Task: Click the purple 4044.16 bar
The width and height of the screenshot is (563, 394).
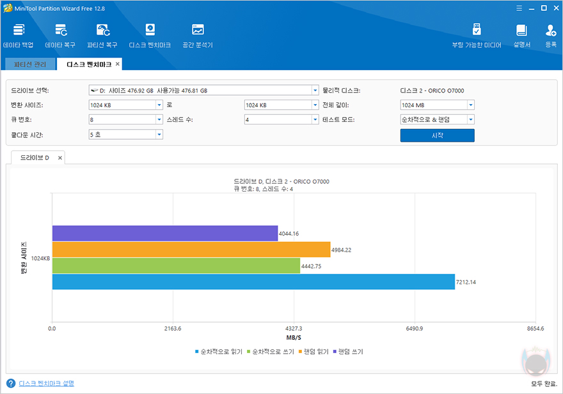Action: coord(165,233)
